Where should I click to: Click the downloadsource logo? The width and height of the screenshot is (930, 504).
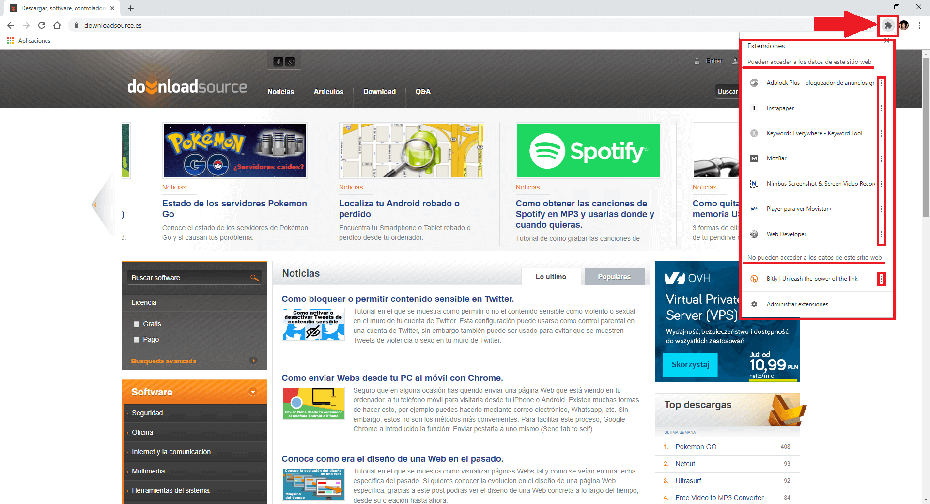[187, 87]
